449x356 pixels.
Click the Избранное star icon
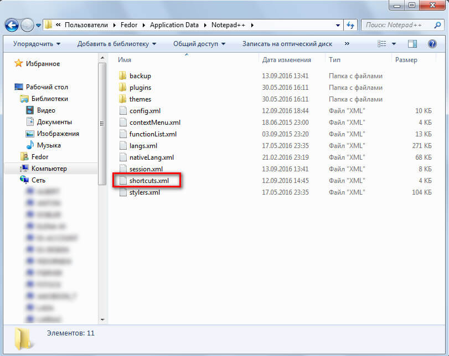point(19,63)
